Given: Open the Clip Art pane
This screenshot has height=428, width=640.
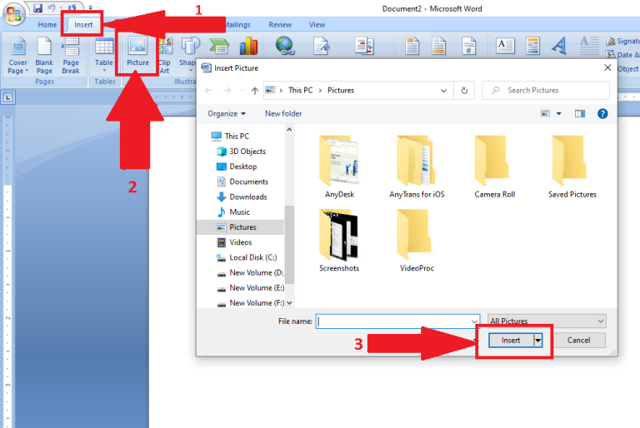Looking at the screenshot, I should [x=165, y=56].
